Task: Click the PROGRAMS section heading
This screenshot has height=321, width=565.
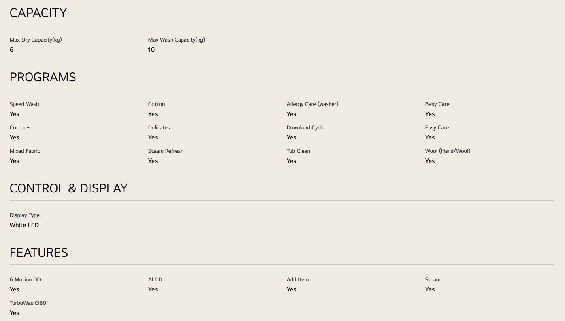Action: tap(43, 77)
